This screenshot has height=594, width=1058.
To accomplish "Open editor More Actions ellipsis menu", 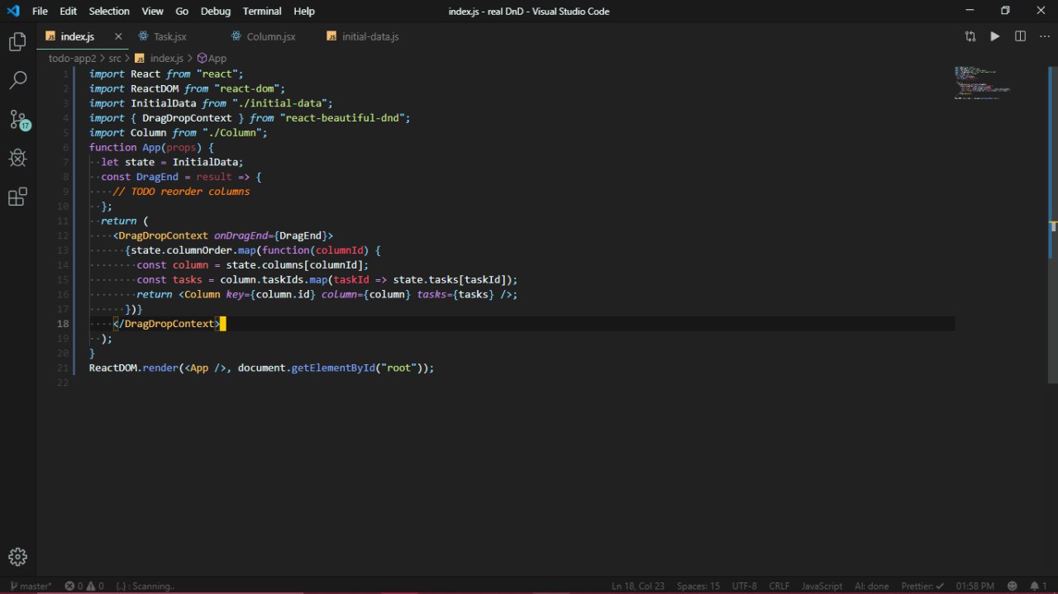I will pos(1044,36).
